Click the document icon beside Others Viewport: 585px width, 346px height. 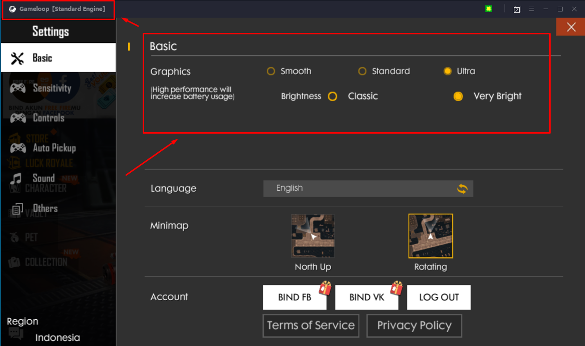click(x=17, y=209)
